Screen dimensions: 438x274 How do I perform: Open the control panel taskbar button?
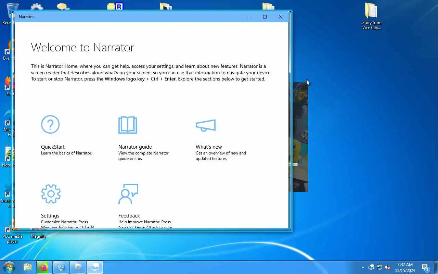[x=61, y=267]
